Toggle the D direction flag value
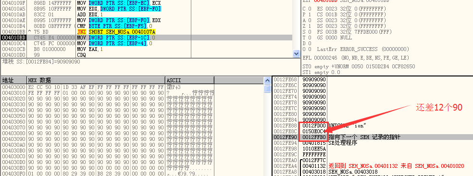Screen dimensions: 473x176 click(x=310, y=43)
